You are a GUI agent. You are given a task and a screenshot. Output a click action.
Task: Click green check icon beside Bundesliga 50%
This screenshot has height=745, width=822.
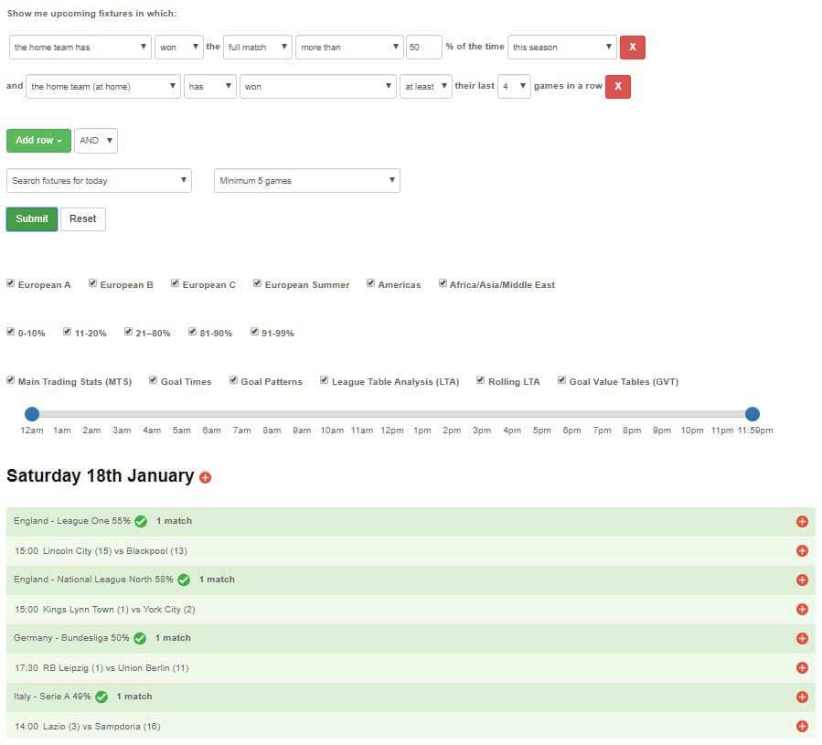pos(140,638)
